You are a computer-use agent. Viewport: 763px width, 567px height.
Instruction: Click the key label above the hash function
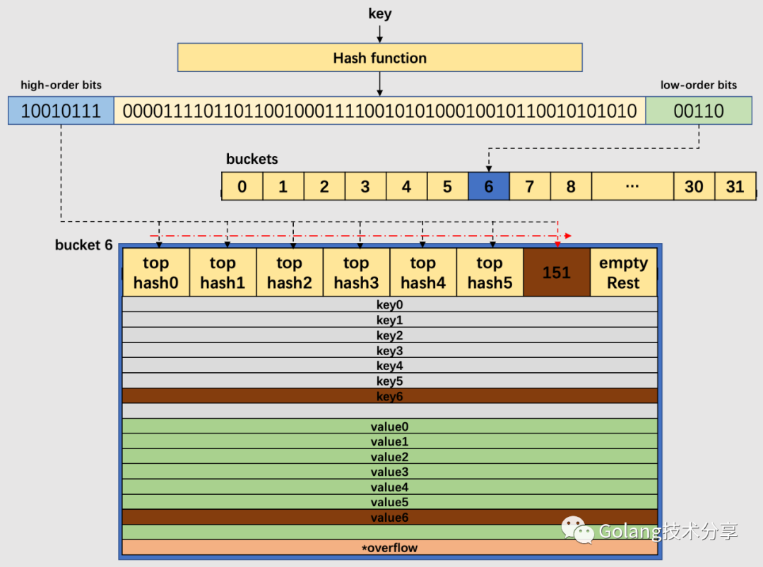pyautogui.click(x=379, y=13)
